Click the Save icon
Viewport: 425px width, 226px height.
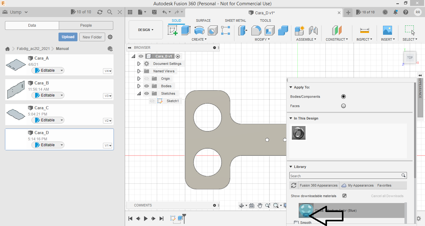(154, 12)
